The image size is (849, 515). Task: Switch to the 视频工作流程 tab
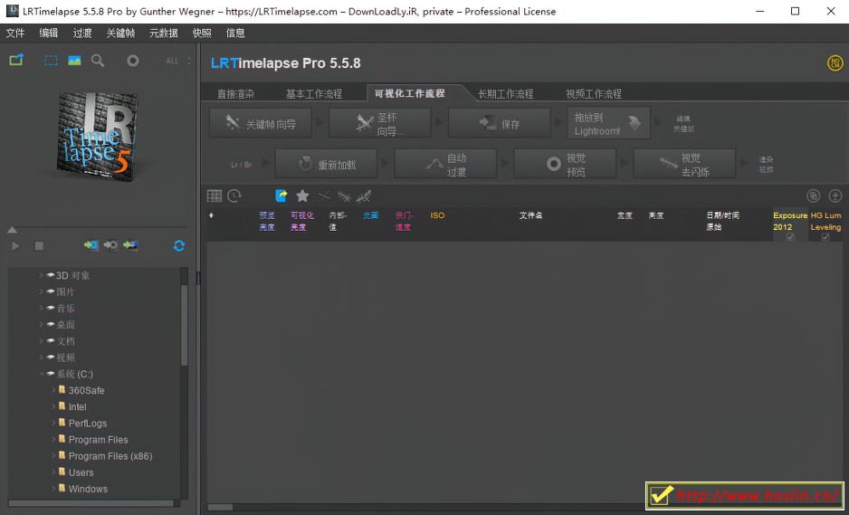tap(594, 94)
